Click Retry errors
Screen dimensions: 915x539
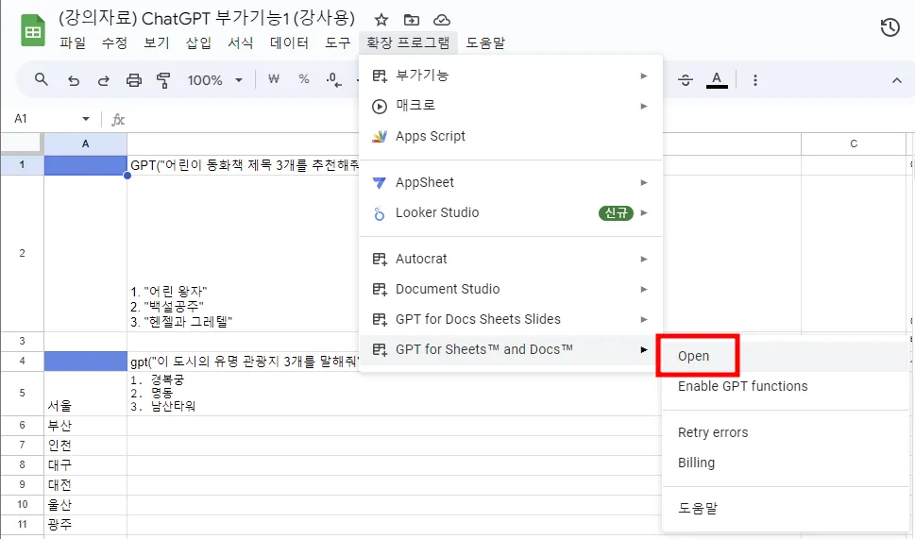pyautogui.click(x=786, y=432)
